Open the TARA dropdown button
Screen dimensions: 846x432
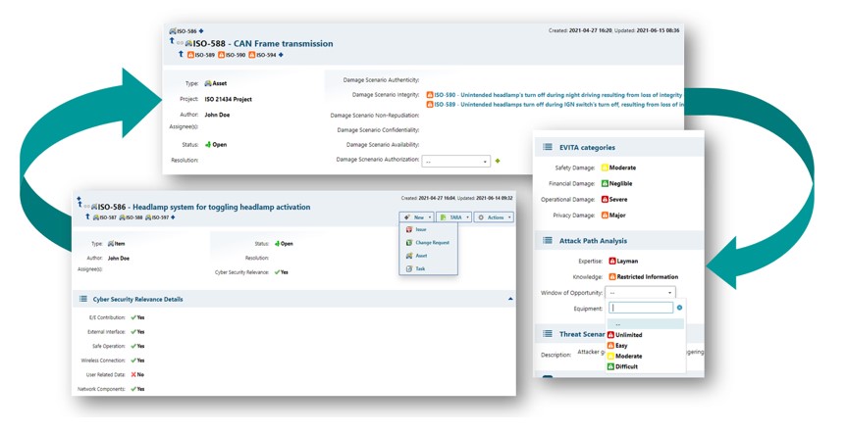coord(453,217)
